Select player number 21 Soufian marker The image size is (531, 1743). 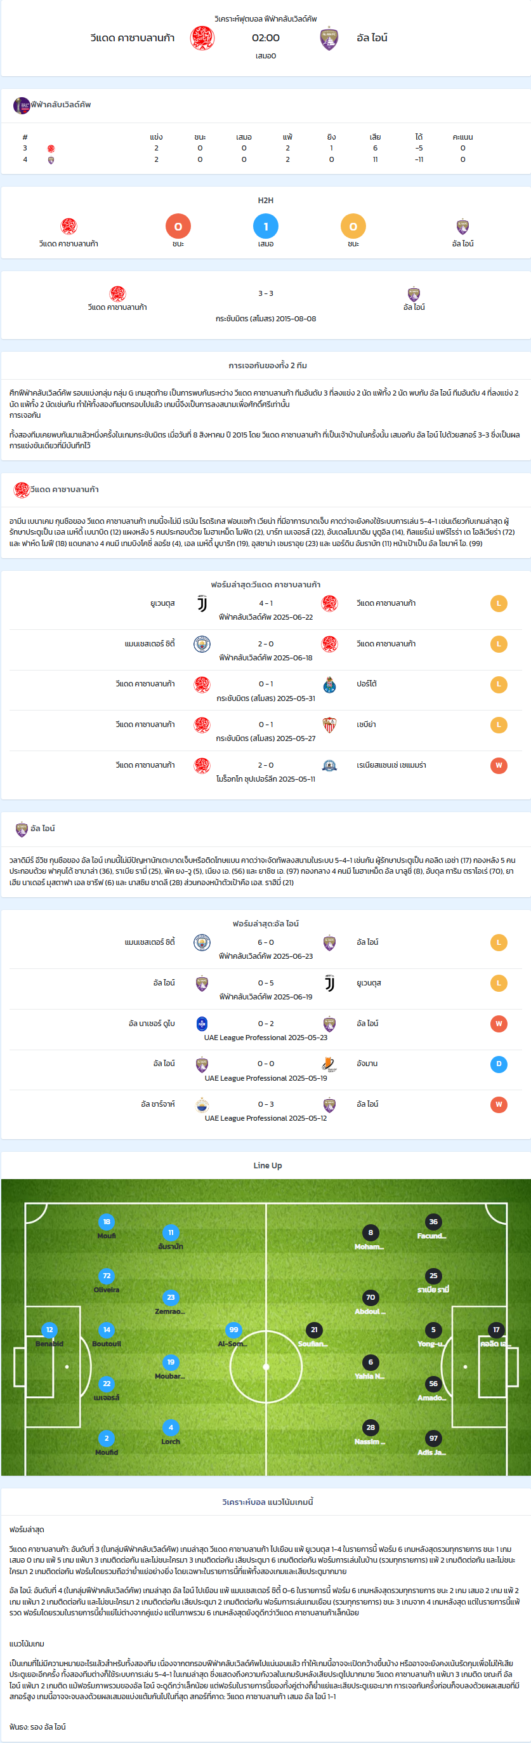click(314, 1330)
